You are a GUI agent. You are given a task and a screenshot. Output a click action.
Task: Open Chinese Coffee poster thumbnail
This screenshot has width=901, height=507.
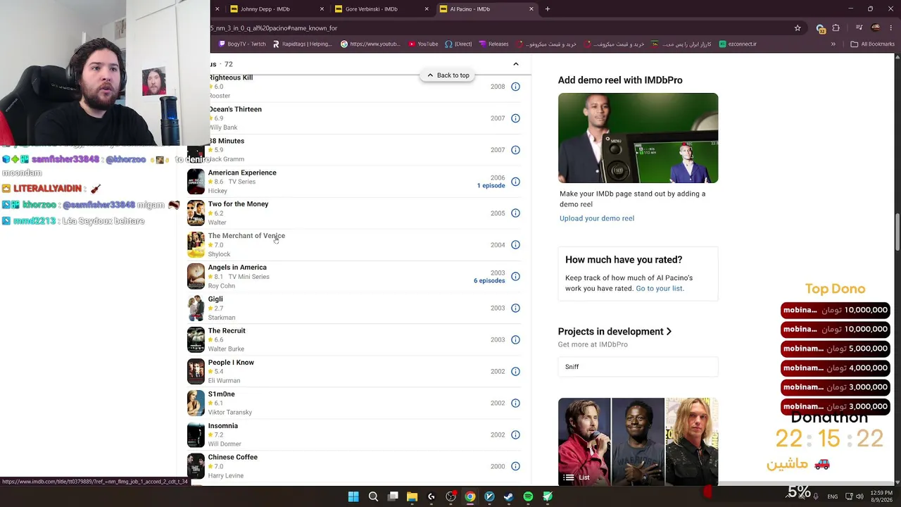point(196,466)
